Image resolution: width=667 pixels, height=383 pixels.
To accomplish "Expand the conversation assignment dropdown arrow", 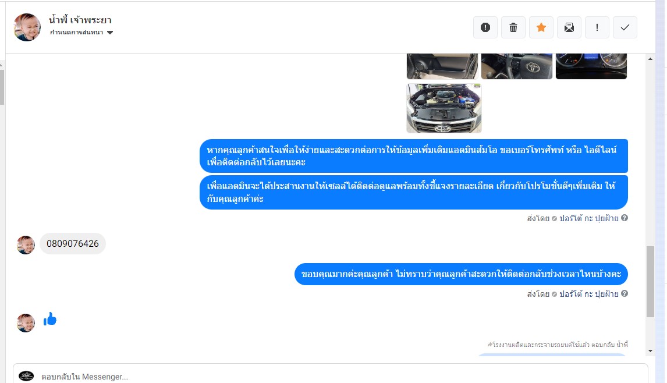I will 110,33.
